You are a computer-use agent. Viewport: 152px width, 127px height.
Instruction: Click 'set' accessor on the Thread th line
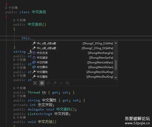coord(65,92)
